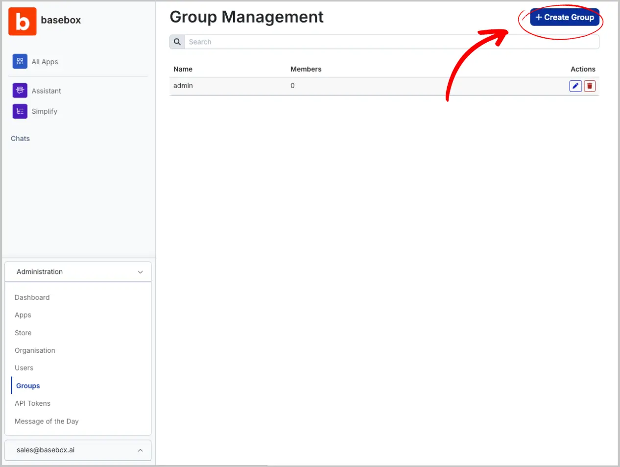Click the admin group row name
This screenshot has height=467, width=620.
click(x=183, y=86)
